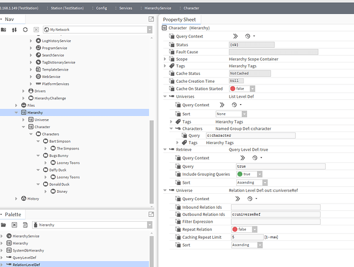The height and width of the screenshot is (267, 354).
Task: Click the close palette X icon
Action: pos(14,225)
